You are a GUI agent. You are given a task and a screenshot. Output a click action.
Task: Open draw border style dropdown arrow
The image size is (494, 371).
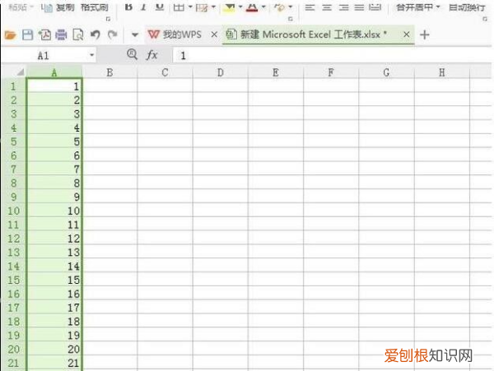pyautogui.click(x=213, y=7)
